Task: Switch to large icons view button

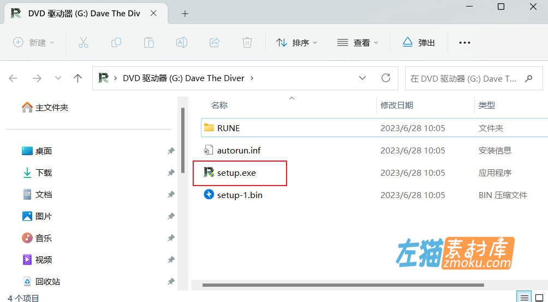Action: 539,298
